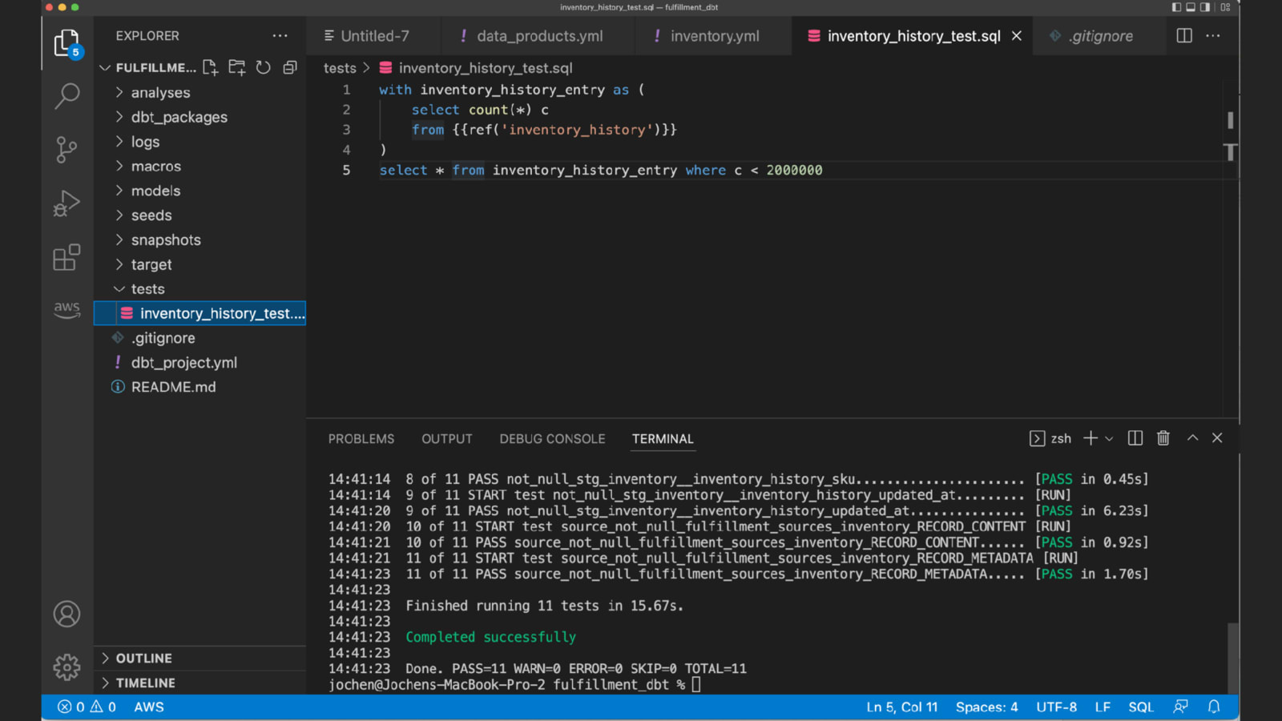Open the Extensions view
The image size is (1282, 721).
67,257
